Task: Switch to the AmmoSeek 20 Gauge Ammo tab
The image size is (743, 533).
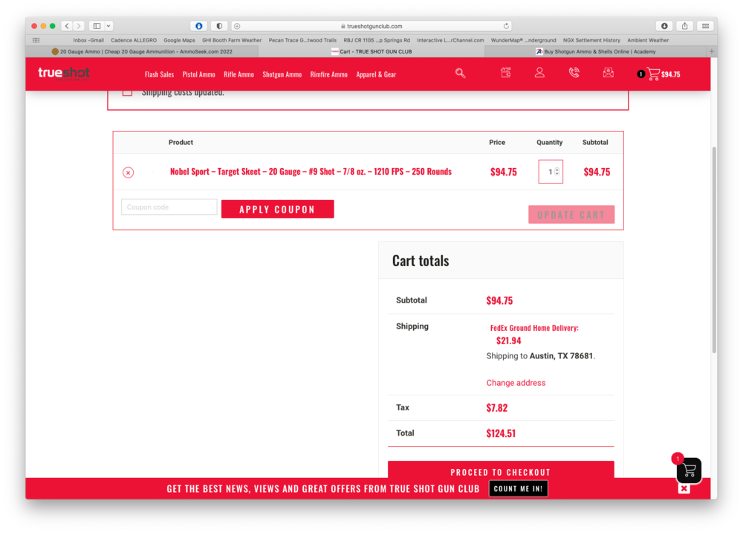Action: click(x=142, y=51)
